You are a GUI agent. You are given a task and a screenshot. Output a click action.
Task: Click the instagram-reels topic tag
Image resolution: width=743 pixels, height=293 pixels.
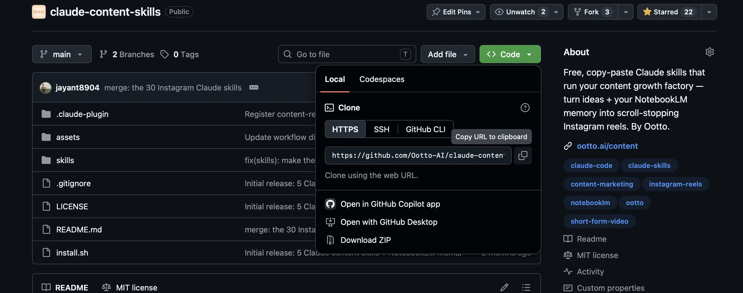[x=675, y=184]
